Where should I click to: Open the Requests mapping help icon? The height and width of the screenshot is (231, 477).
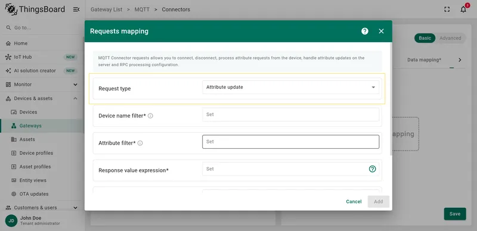[x=365, y=32]
